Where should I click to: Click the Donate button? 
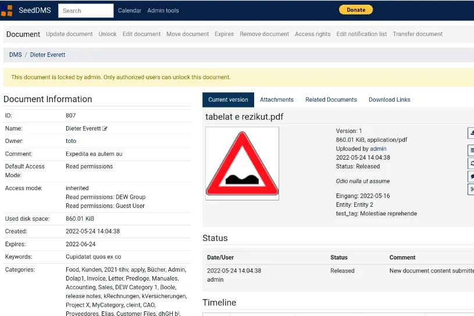click(x=356, y=10)
